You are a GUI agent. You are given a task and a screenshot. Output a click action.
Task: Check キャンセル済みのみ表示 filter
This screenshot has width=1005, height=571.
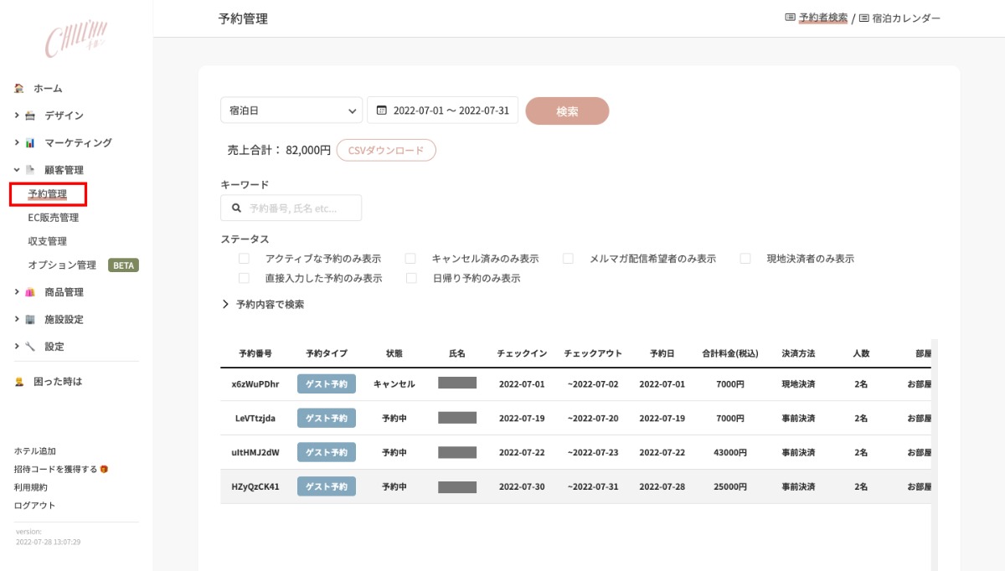(x=411, y=259)
